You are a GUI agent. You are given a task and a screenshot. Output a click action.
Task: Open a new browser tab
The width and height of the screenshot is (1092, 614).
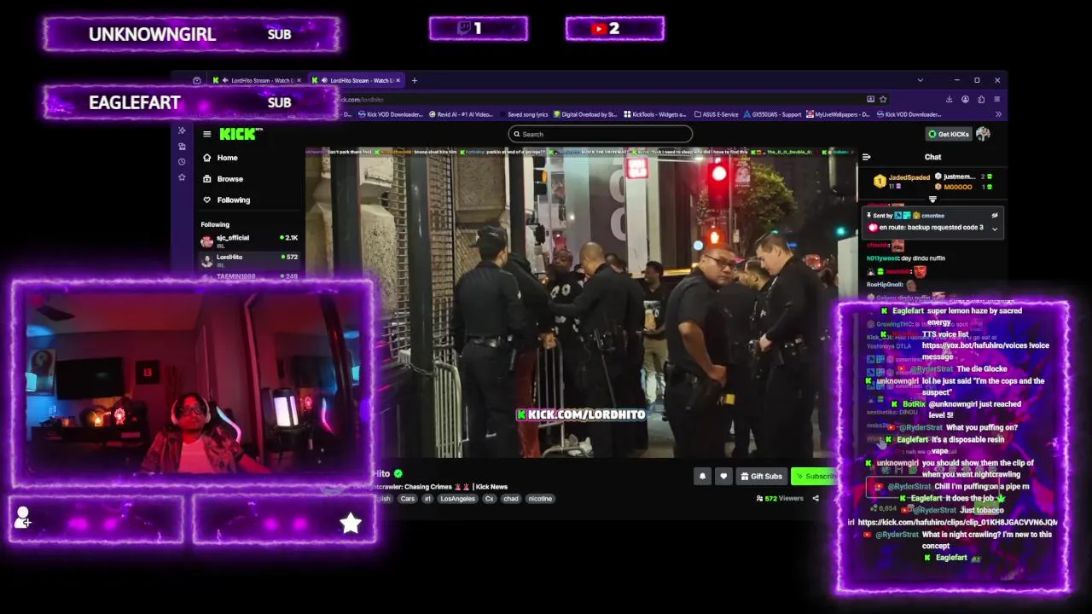coord(415,80)
